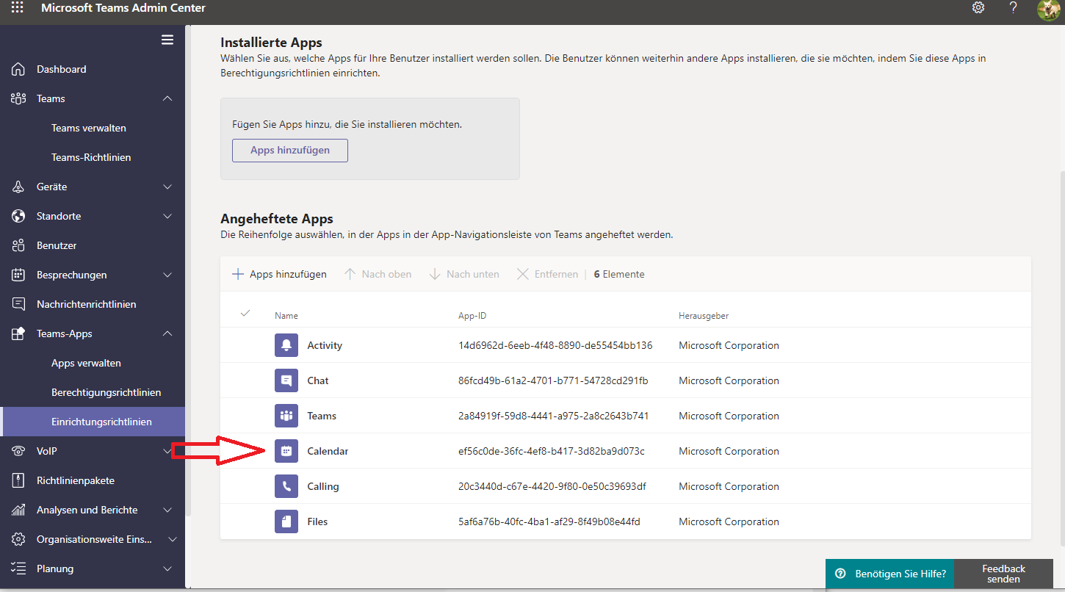This screenshot has height=592, width=1065.
Task: Click the Besprechungen calendar icon
Action: (x=19, y=275)
